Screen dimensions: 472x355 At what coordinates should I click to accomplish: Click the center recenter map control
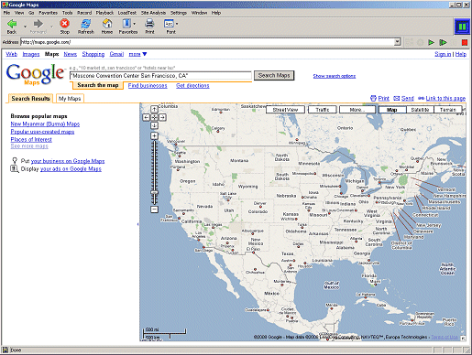pyautogui.click(x=154, y=117)
